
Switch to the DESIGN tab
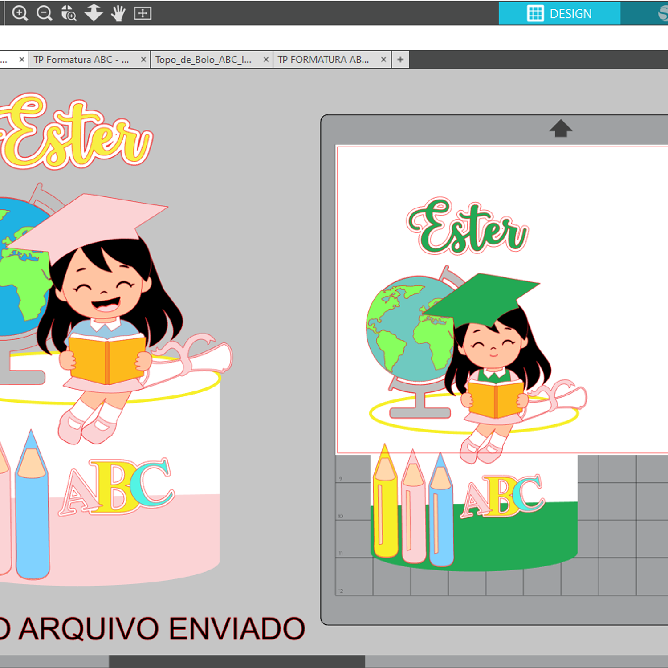coord(559,13)
